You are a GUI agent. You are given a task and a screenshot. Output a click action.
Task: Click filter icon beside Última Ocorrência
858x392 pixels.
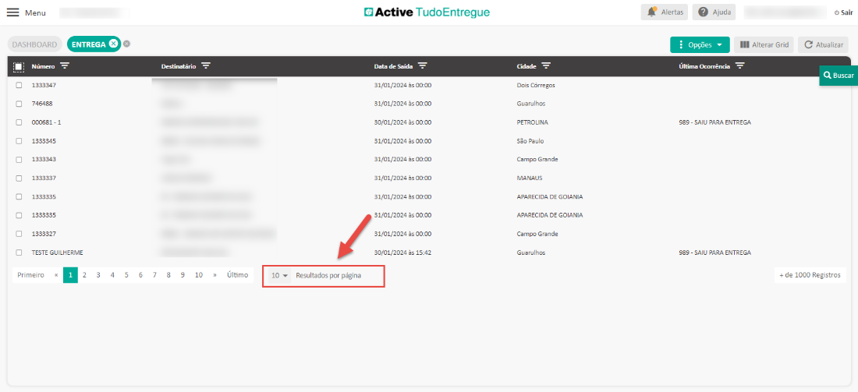coord(740,66)
